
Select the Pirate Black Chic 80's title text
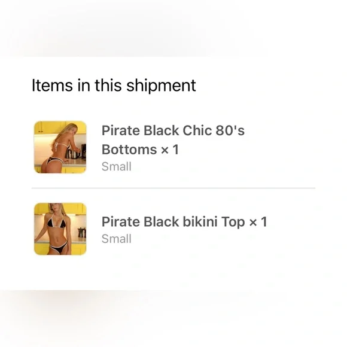pyautogui.click(x=173, y=130)
